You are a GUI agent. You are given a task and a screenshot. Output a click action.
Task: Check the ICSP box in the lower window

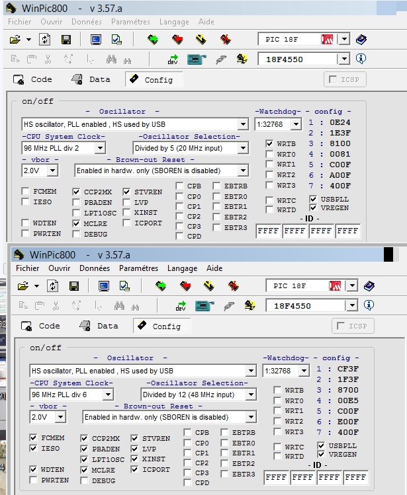[x=341, y=326]
